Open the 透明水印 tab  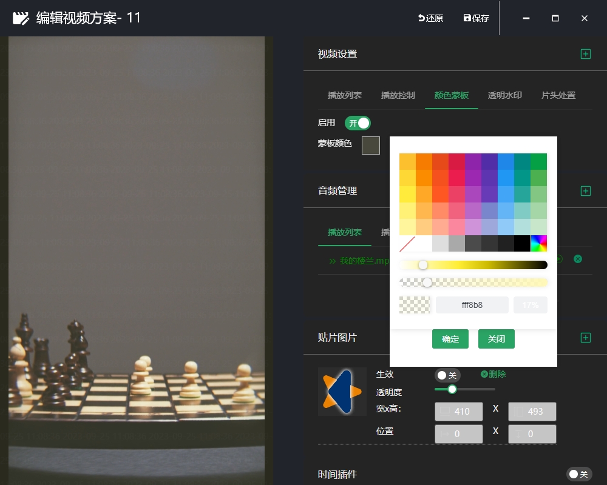click(x=505, y=95)
